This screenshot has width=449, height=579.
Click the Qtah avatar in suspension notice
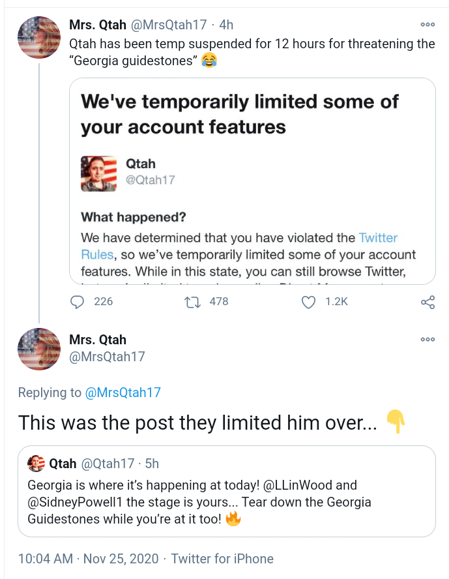click(98, 173)
